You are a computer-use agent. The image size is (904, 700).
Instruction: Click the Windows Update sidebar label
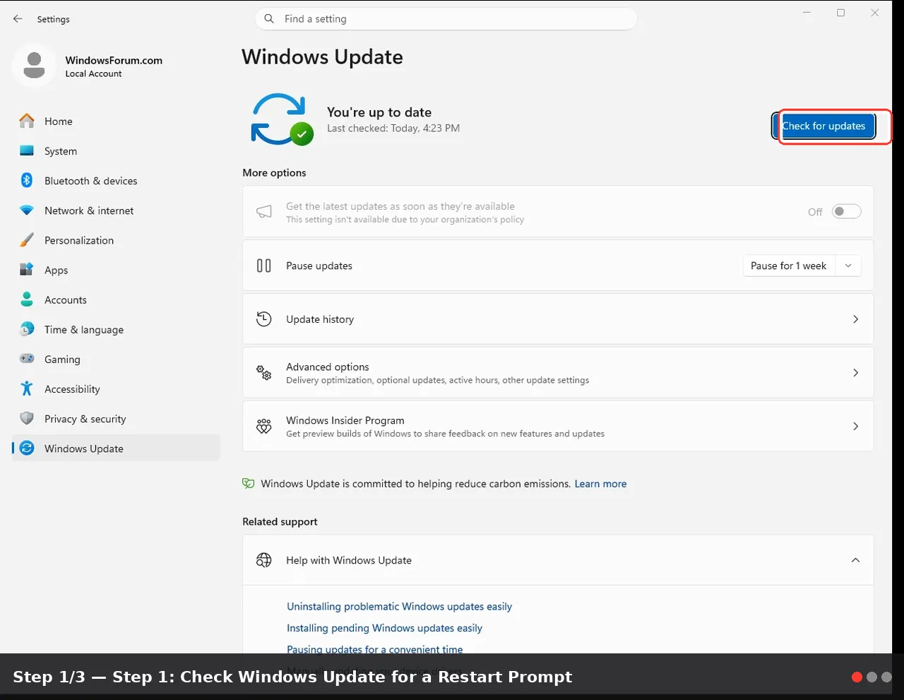(84, 449)
